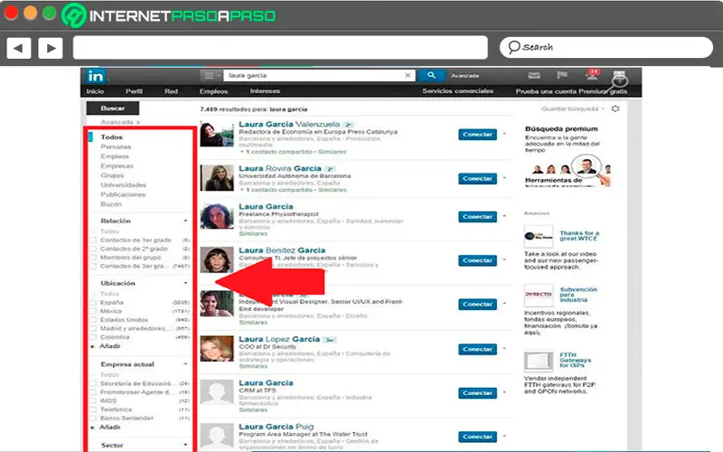This screenshot has height=452, width=723.
Task: Click the blue magnifier search button
Action: pos(431,75)
